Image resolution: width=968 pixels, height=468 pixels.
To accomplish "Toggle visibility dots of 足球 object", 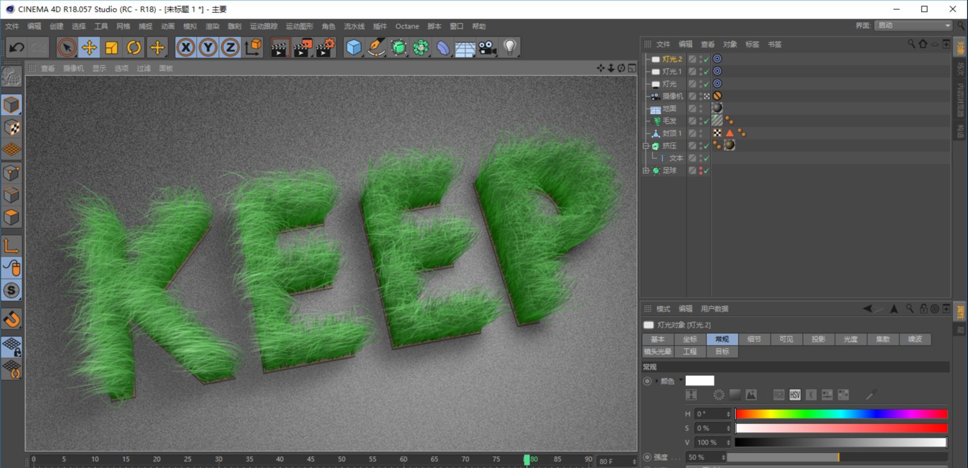I will 700,171.
